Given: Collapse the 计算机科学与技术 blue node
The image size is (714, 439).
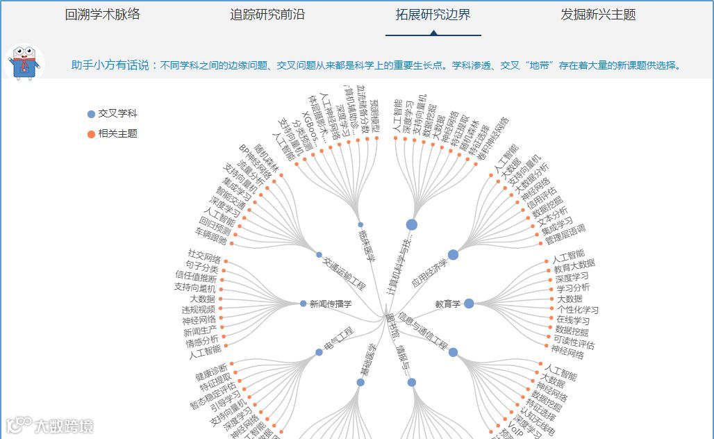Looking at the screenshot, I should 412,224.
